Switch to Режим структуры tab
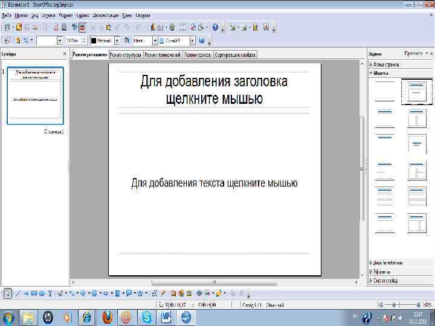 (x=126, y=54)
